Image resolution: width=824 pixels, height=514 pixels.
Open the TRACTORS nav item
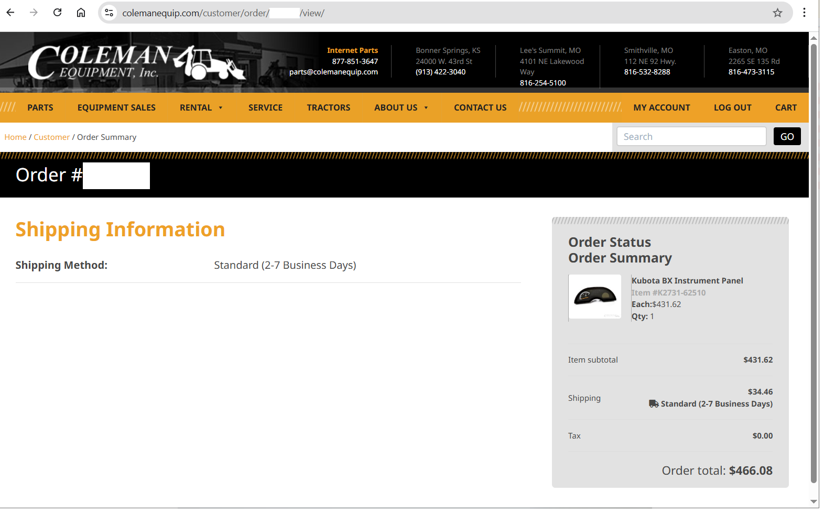[329, 107]
